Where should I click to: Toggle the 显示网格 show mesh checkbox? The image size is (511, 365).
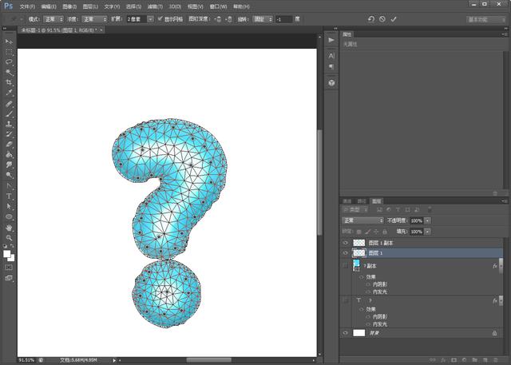pyautogui.click(x=160, y=19)
